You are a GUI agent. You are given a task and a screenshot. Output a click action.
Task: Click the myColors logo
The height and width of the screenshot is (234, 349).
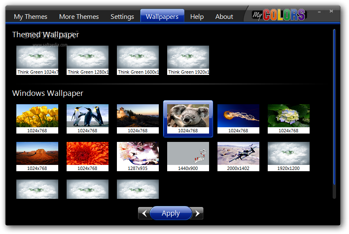tap(279, 15)
